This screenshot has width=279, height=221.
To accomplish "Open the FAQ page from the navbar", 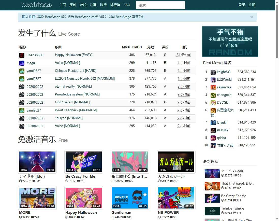I will pos(127,5).
